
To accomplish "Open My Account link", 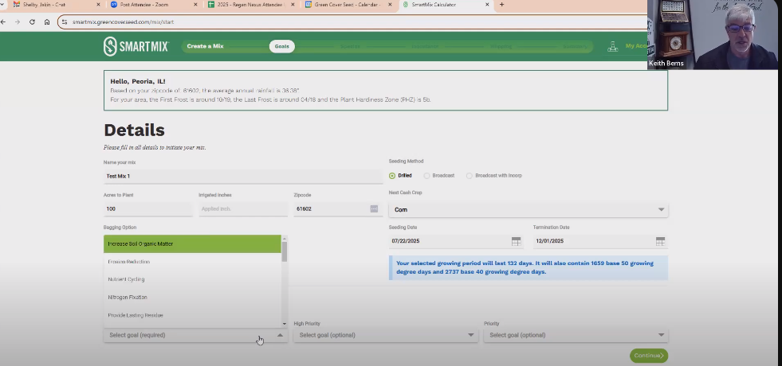I will [x=637, y=46].
